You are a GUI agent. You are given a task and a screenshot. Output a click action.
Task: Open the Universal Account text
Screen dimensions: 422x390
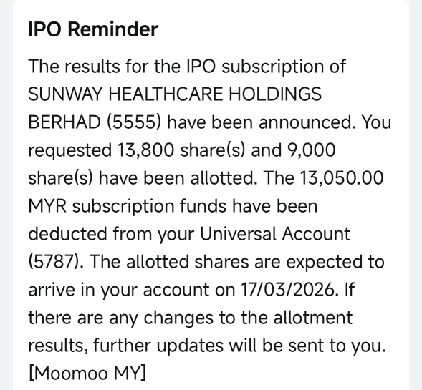coord(275,234)
